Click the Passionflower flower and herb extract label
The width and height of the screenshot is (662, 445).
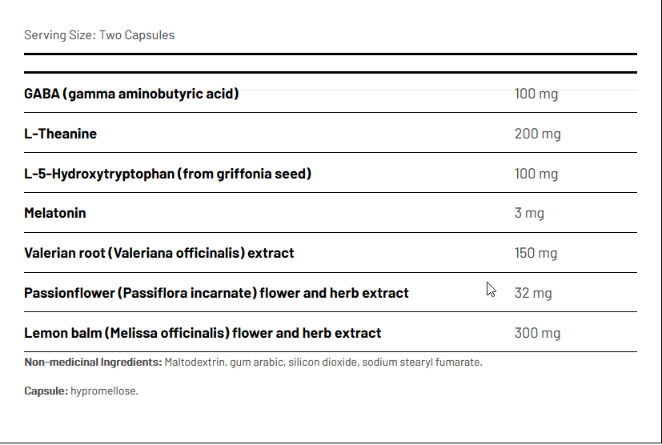point(216,293)
